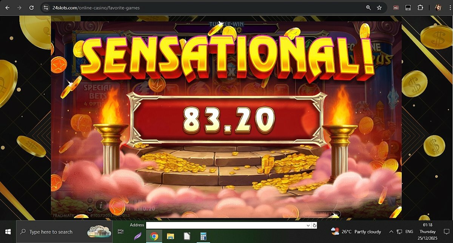The height and width of the screenshot is (243, 453).
Task: Open File Explorer from the taskbar
Action: coord(171,236)
